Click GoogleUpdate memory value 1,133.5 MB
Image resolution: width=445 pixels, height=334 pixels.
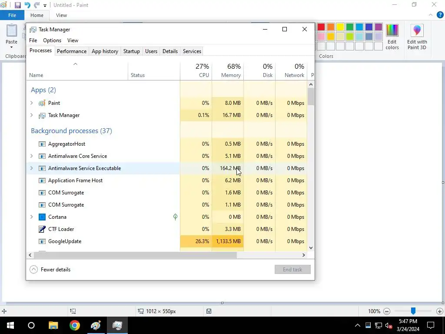tap(228, 241)
